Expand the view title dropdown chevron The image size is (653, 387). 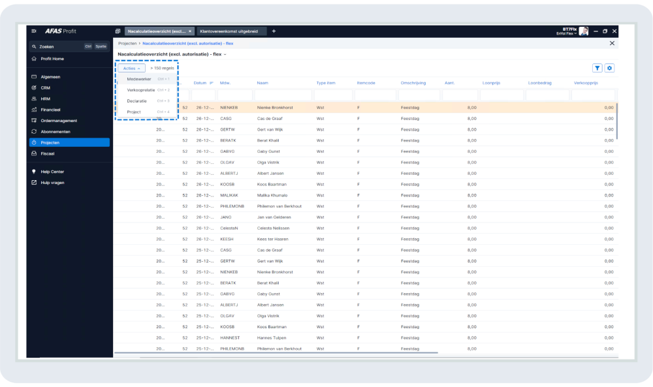(225, 55)
